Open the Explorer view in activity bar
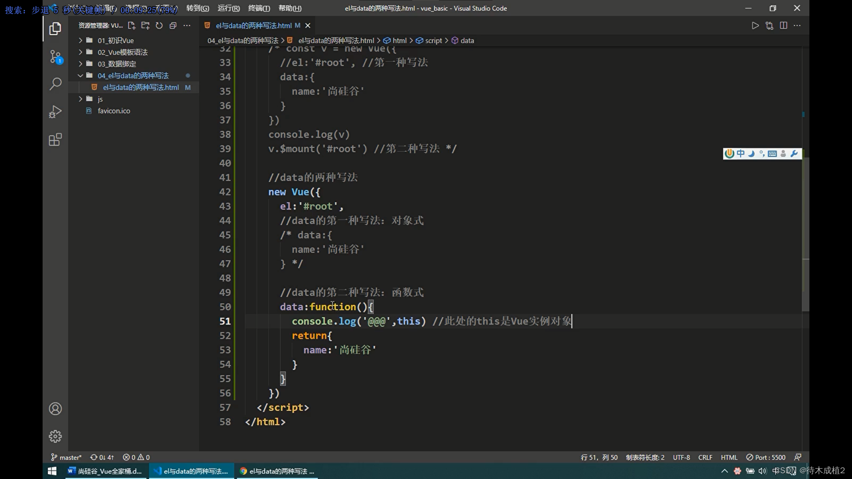This screenshot has width=852, height=479. click(55, 29)
